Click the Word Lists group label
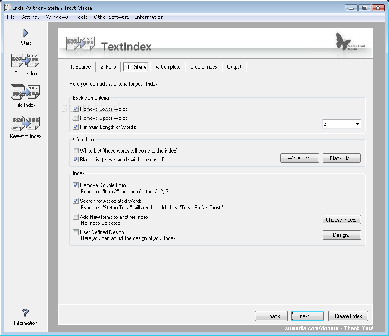Image resolution: width=389 pixels, height=336 pixels. [x=84, y=140]
